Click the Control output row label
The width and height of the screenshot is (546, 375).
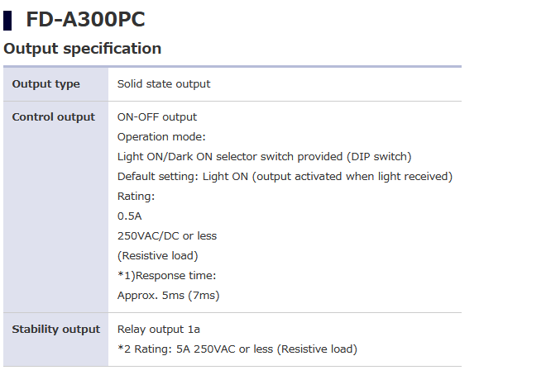point(53,117)
